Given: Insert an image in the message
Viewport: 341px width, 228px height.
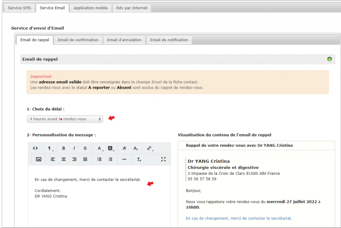Looking at the screenshot, I should click(39, 159).
